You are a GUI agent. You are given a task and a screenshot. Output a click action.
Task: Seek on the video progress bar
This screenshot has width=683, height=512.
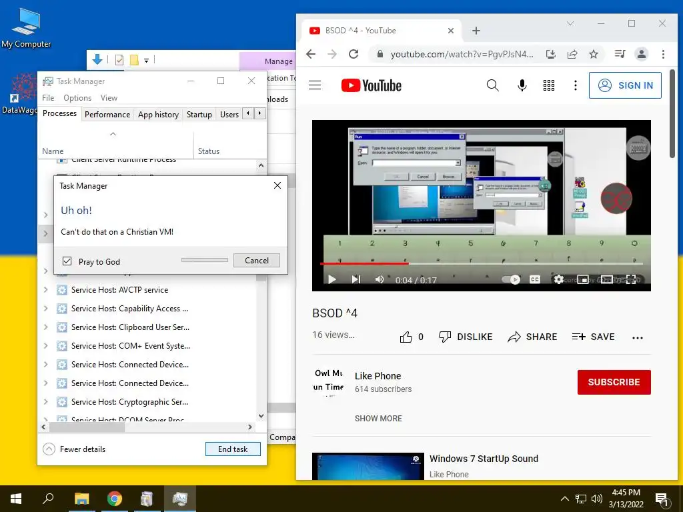click(x=482, y=263)
